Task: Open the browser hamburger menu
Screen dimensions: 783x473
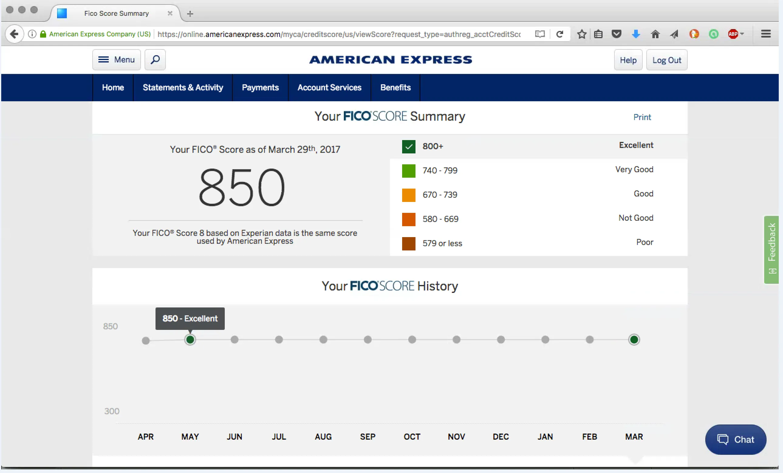Action: click(x=766, y=34)
